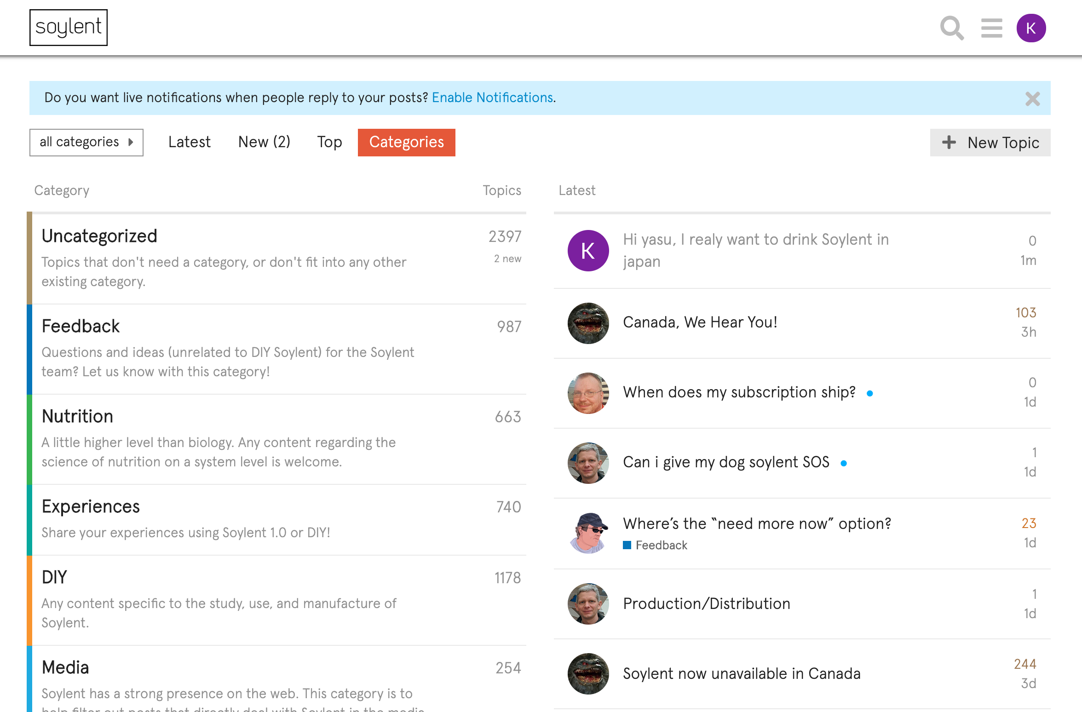This screenshot has width=1082, height=712.
Task: Click the New Topic button
Action: point(990,143)
